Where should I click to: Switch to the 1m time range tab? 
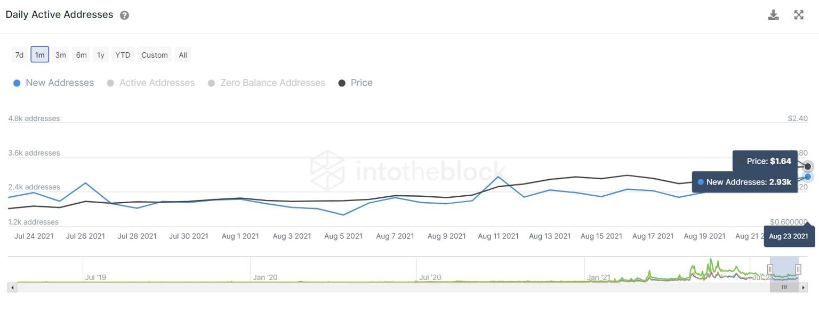point(39,54)
